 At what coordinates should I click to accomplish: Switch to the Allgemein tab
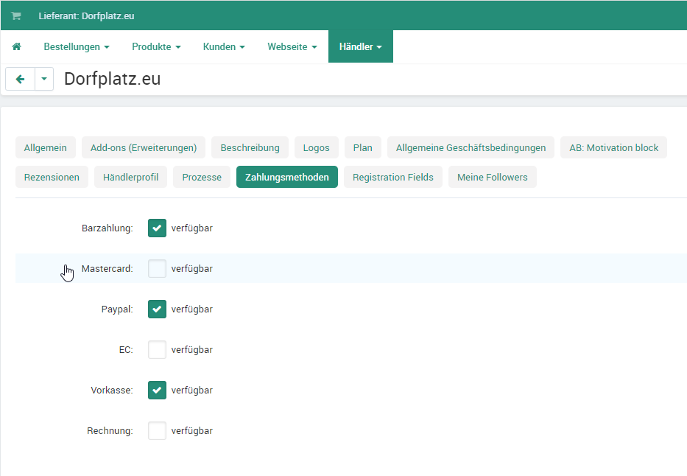pyautogui.click(x=46, y=147)
